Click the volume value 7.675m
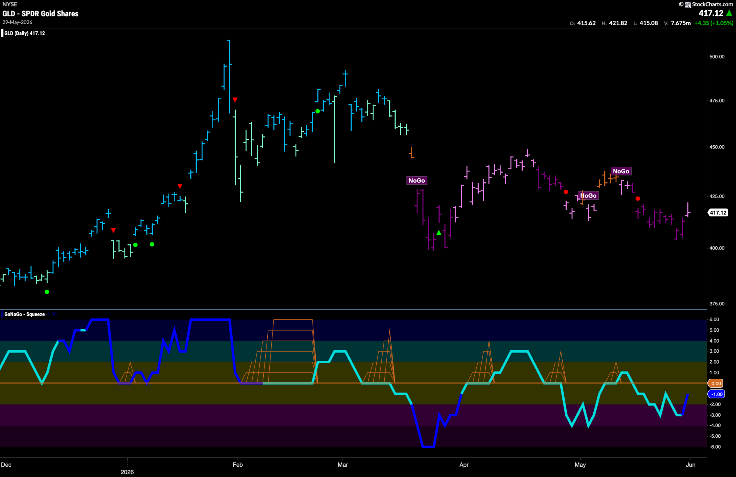Image resolution: width=736 pixels, height=477 pixels. [681, 23]
